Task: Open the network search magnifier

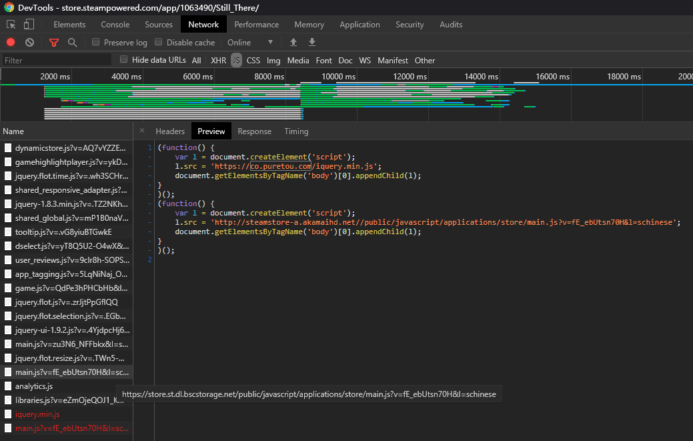Action: (x=72, y=42)
